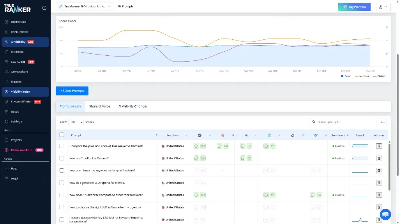This screenshot has height=224, width=399.
Task: Collapse the sidebar with the toggle icon
Action: point(44,8)
